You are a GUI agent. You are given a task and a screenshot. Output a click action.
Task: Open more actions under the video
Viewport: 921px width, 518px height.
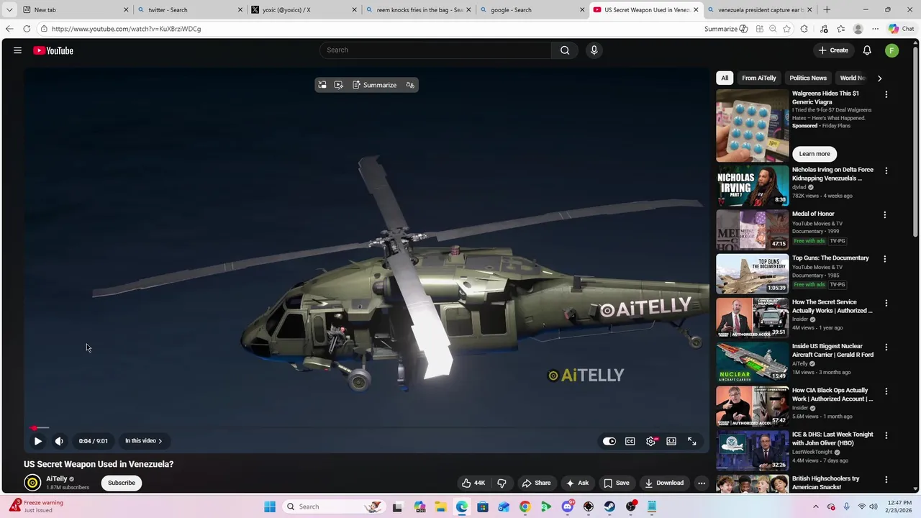[702, 483]
